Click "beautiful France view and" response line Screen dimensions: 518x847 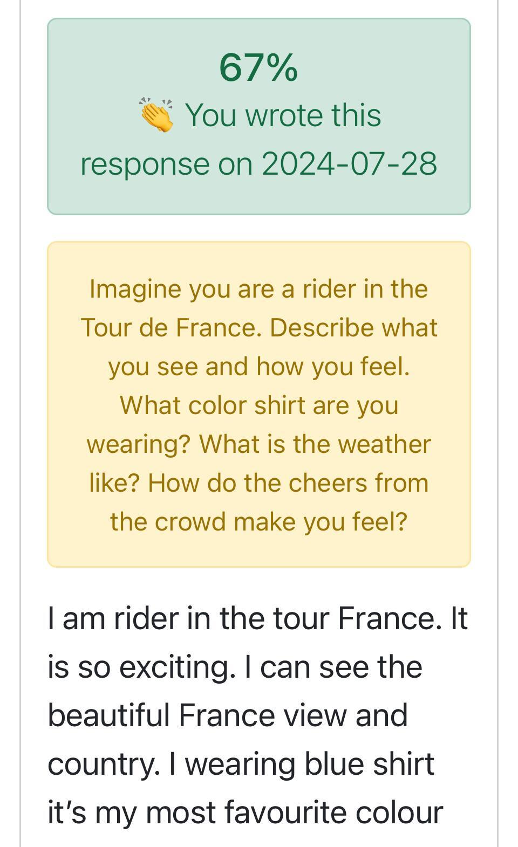[x=227, y=715]
